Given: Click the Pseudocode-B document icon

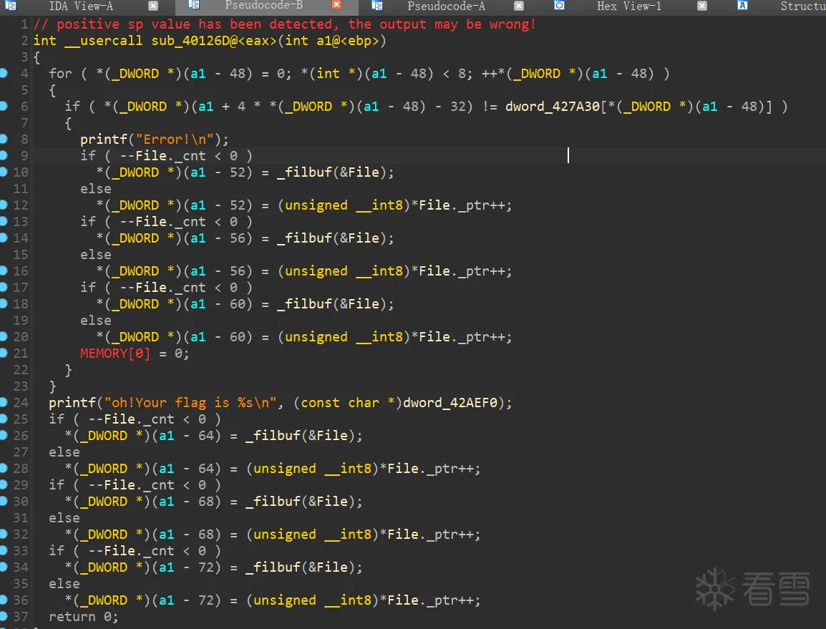Looking at the screenshot, I should click(x=194, y=5).
